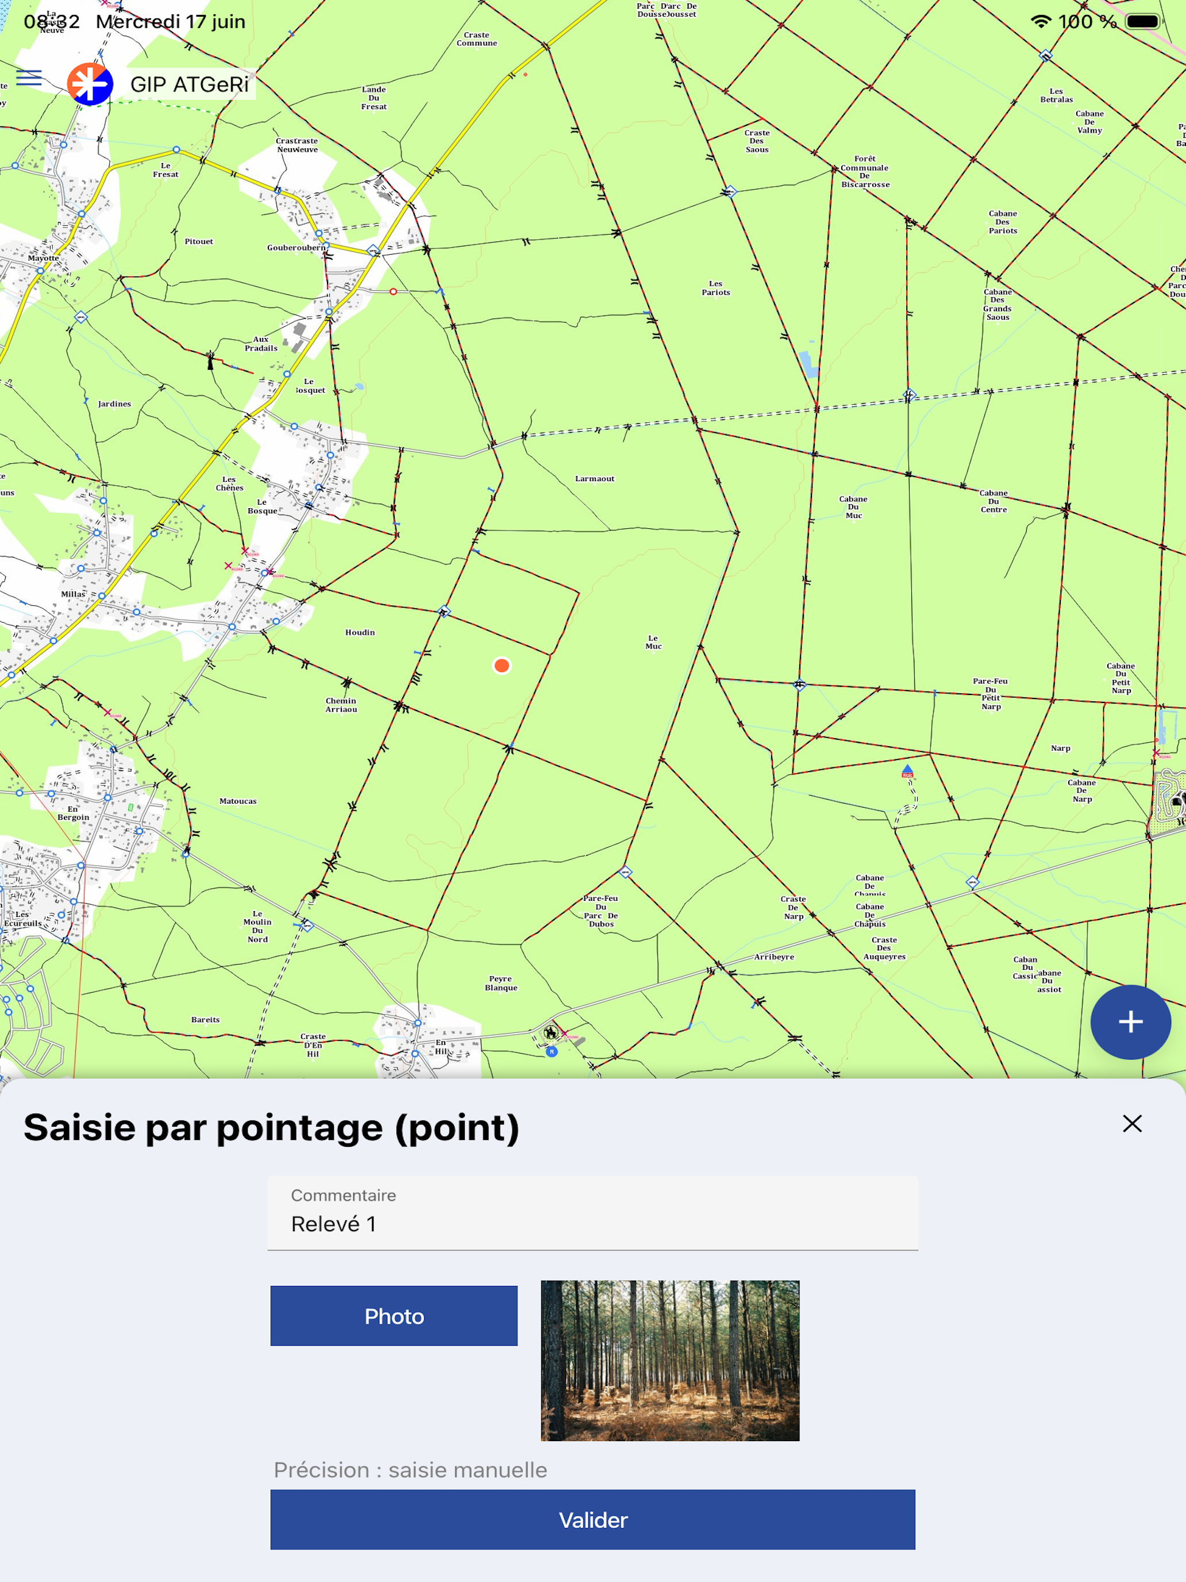Viewport: 1186px width, 1582px height.
Task: Tap the Bareits map label
Action: click(205, 1019)
